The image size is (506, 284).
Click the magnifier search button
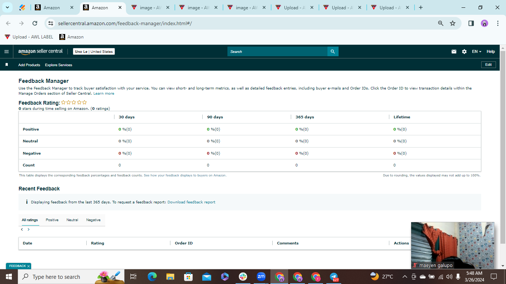(333, 52)
